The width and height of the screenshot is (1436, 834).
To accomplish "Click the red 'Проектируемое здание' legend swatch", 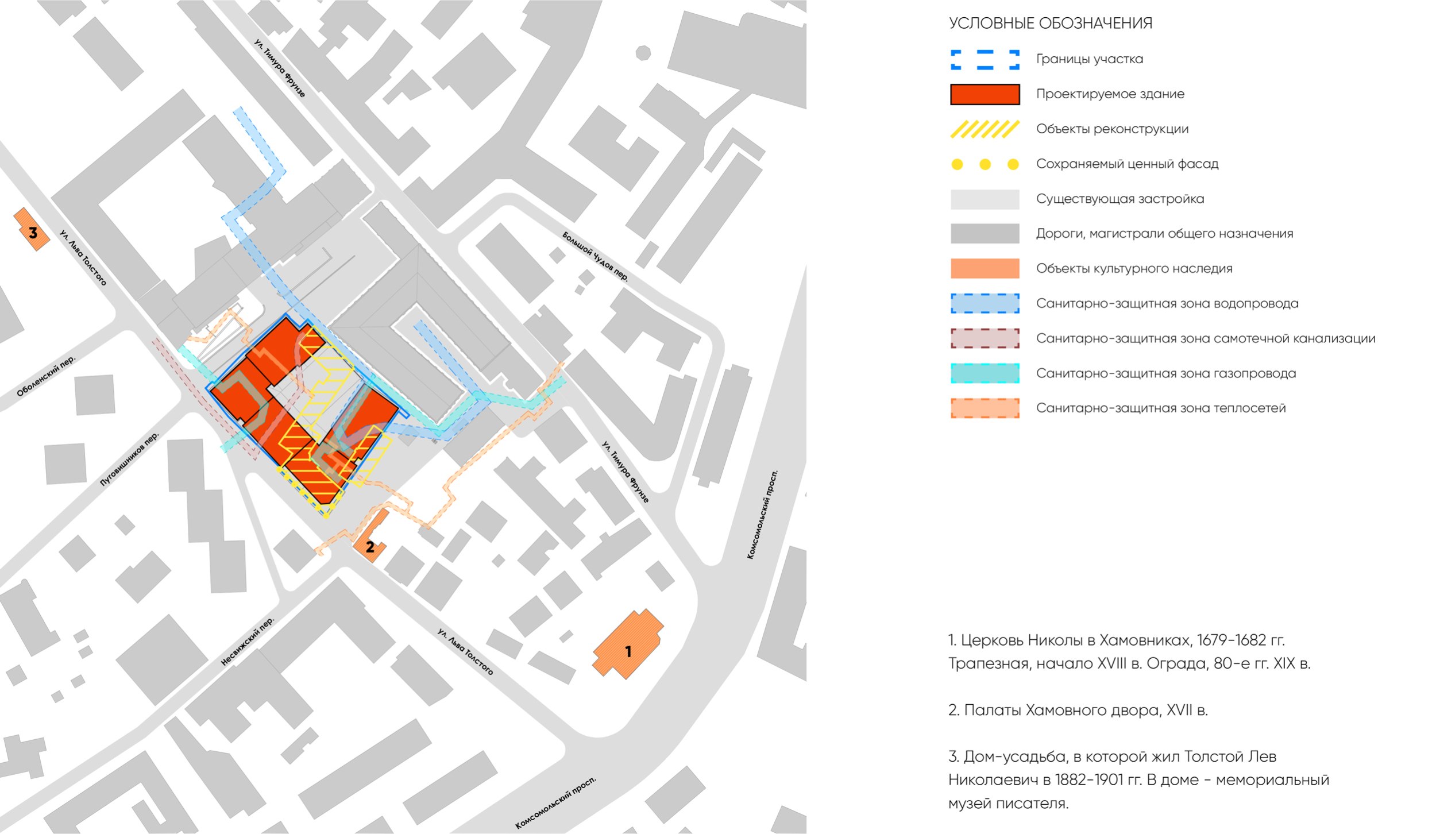I will click(985, 94).
